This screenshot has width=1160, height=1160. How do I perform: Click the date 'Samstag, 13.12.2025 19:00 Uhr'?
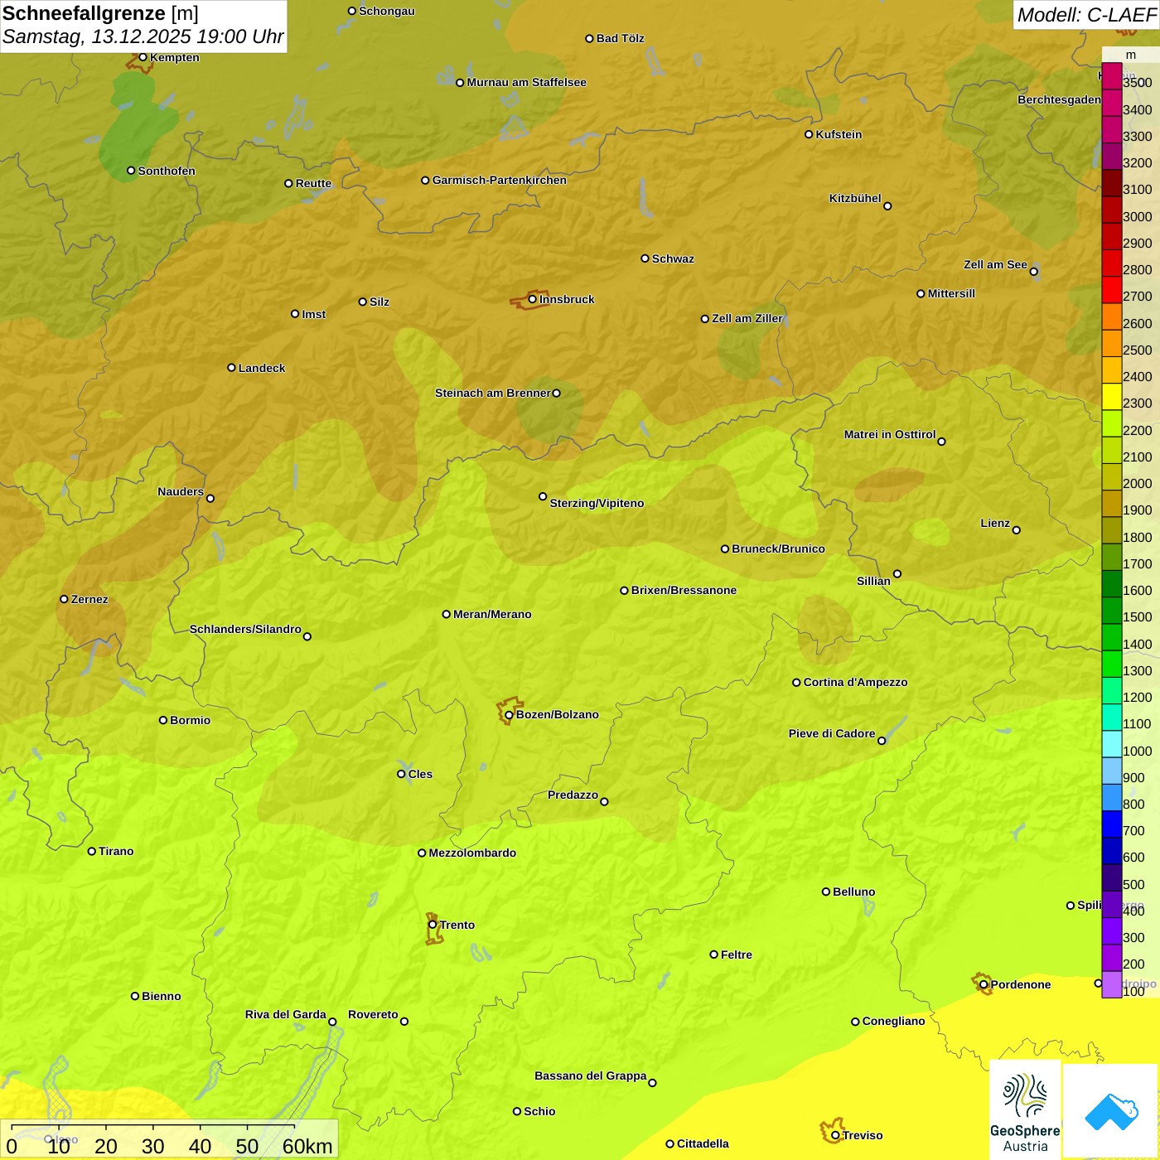[143, 37]
